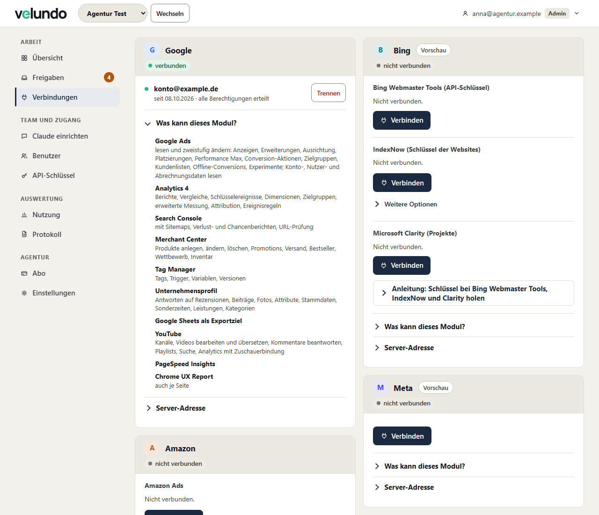Click the Protokoll document icon
This screenshot has width=599, height=515.
[24, 235]
